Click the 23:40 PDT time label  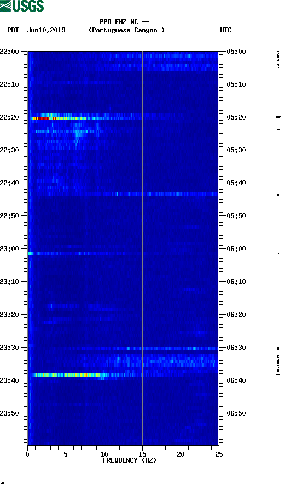(9, 380)
